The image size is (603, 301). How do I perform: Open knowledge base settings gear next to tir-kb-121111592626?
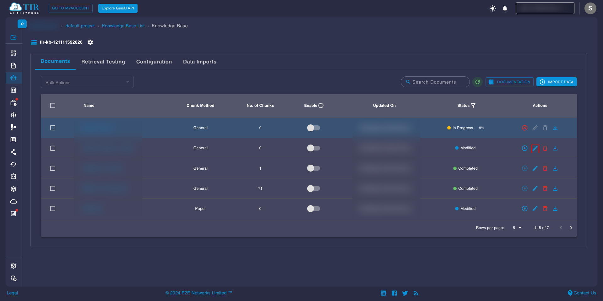point(90,42)
